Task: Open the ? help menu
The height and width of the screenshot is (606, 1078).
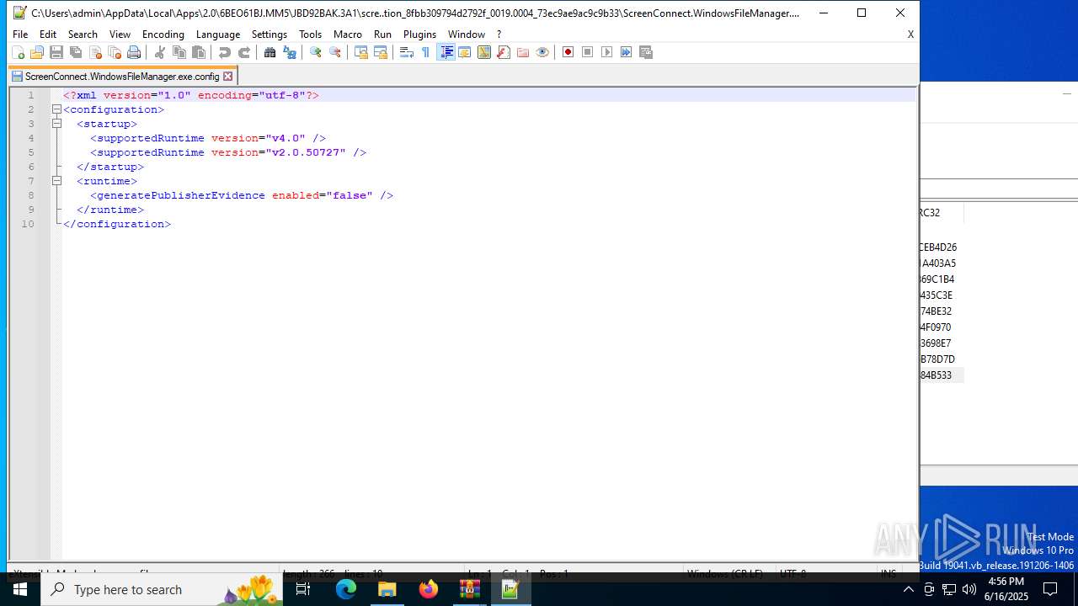Action: (x=499, y=35)
